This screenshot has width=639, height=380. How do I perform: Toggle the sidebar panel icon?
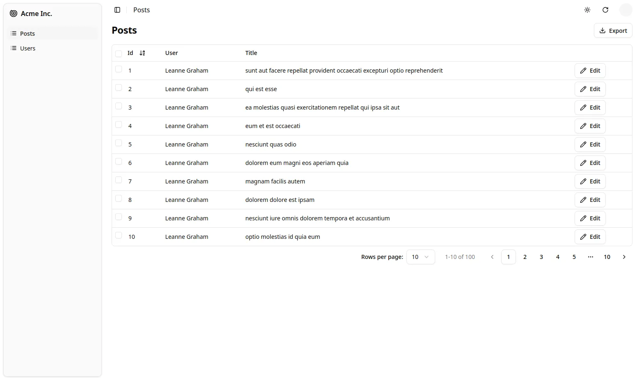[x=118, y=10]
